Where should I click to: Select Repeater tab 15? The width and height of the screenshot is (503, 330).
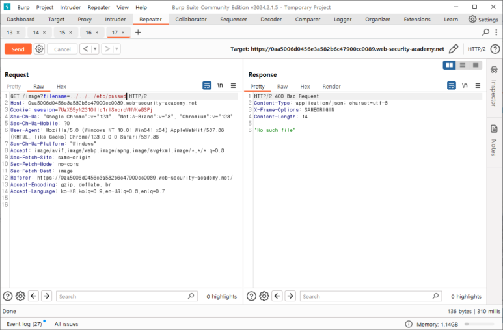tap(62, 33)
